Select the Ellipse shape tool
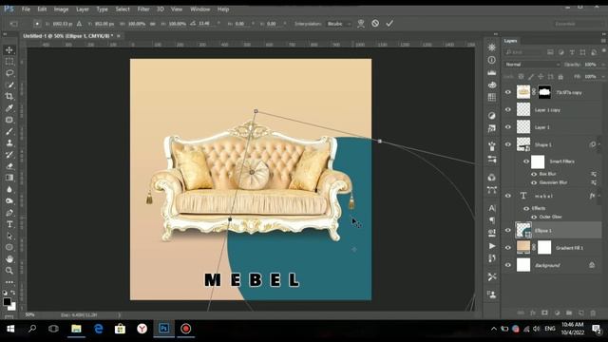608x342 pixels. (9, 247)
